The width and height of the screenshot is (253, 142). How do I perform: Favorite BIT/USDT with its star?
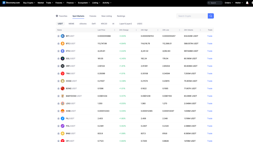(58, 36)
